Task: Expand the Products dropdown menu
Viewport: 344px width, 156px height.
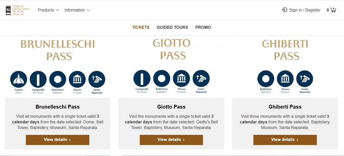Action: (48, 10)
